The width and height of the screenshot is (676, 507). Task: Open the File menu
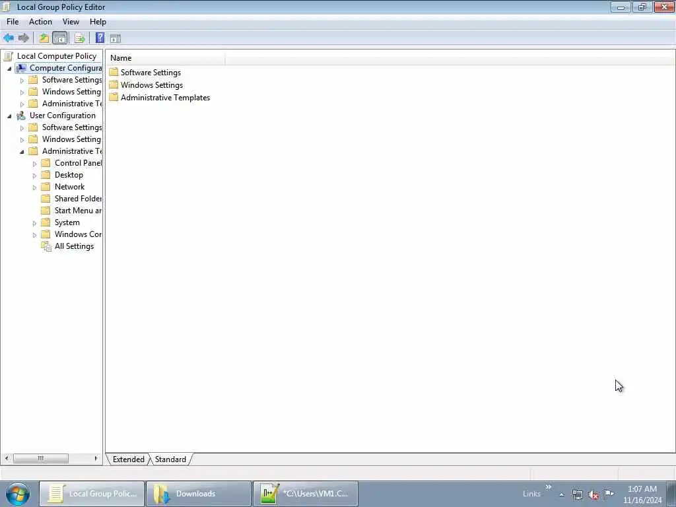point(13,22)
